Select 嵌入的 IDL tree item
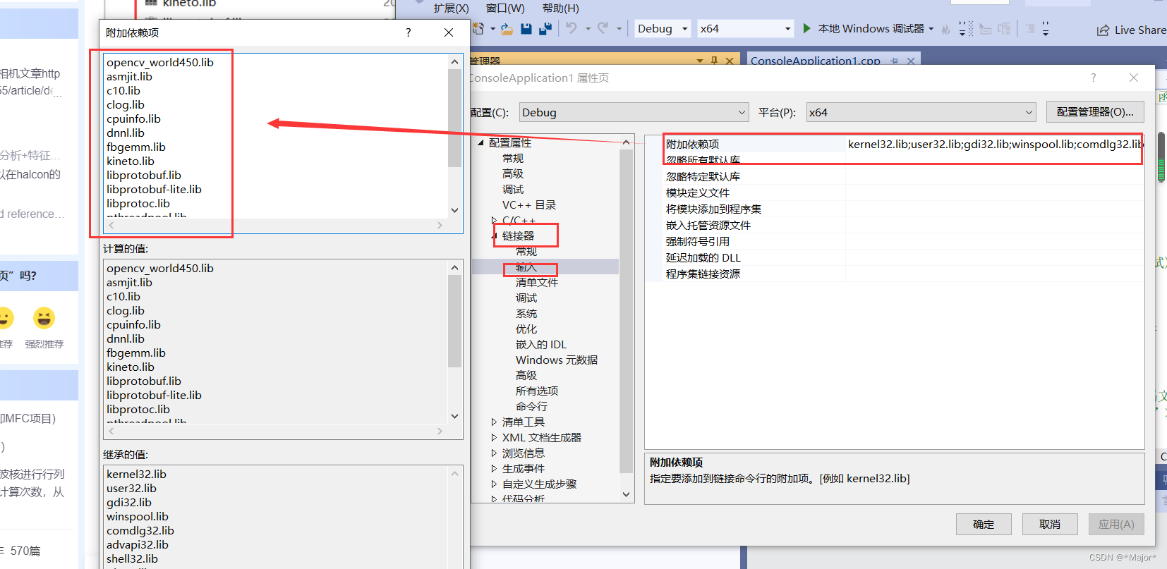 541,344
